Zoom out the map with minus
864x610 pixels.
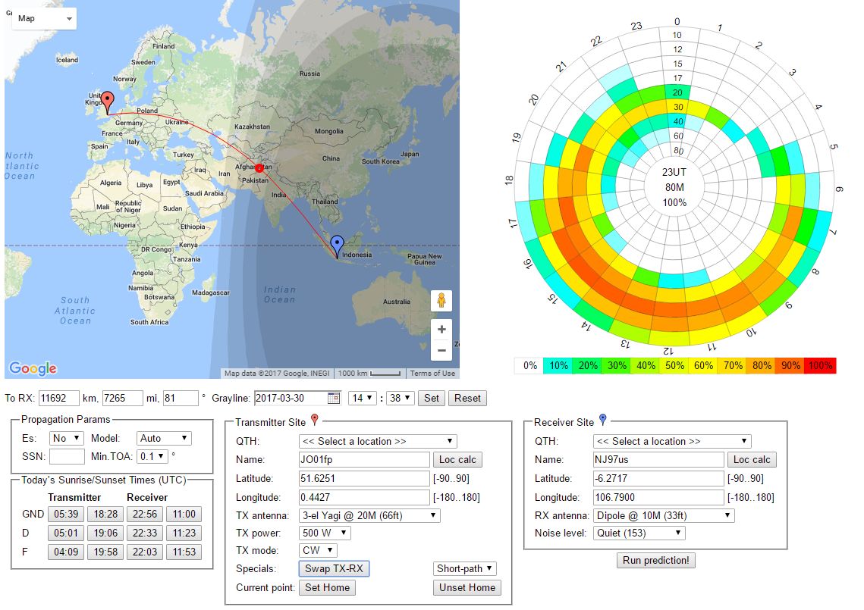[x=441, y=350]
